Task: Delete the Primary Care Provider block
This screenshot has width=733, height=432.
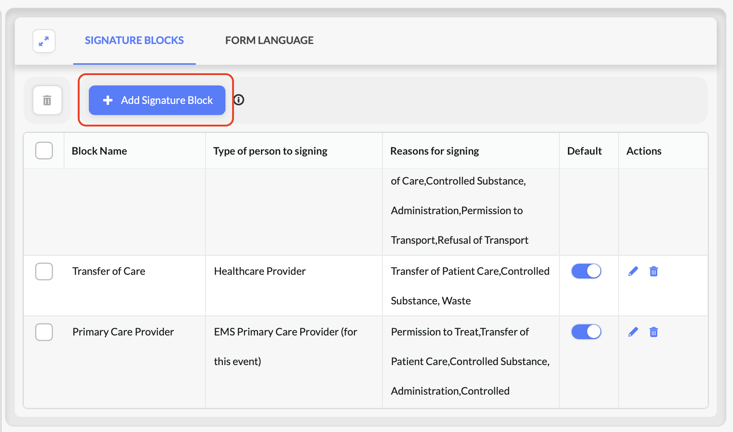Action: click(x=653, y=332)
